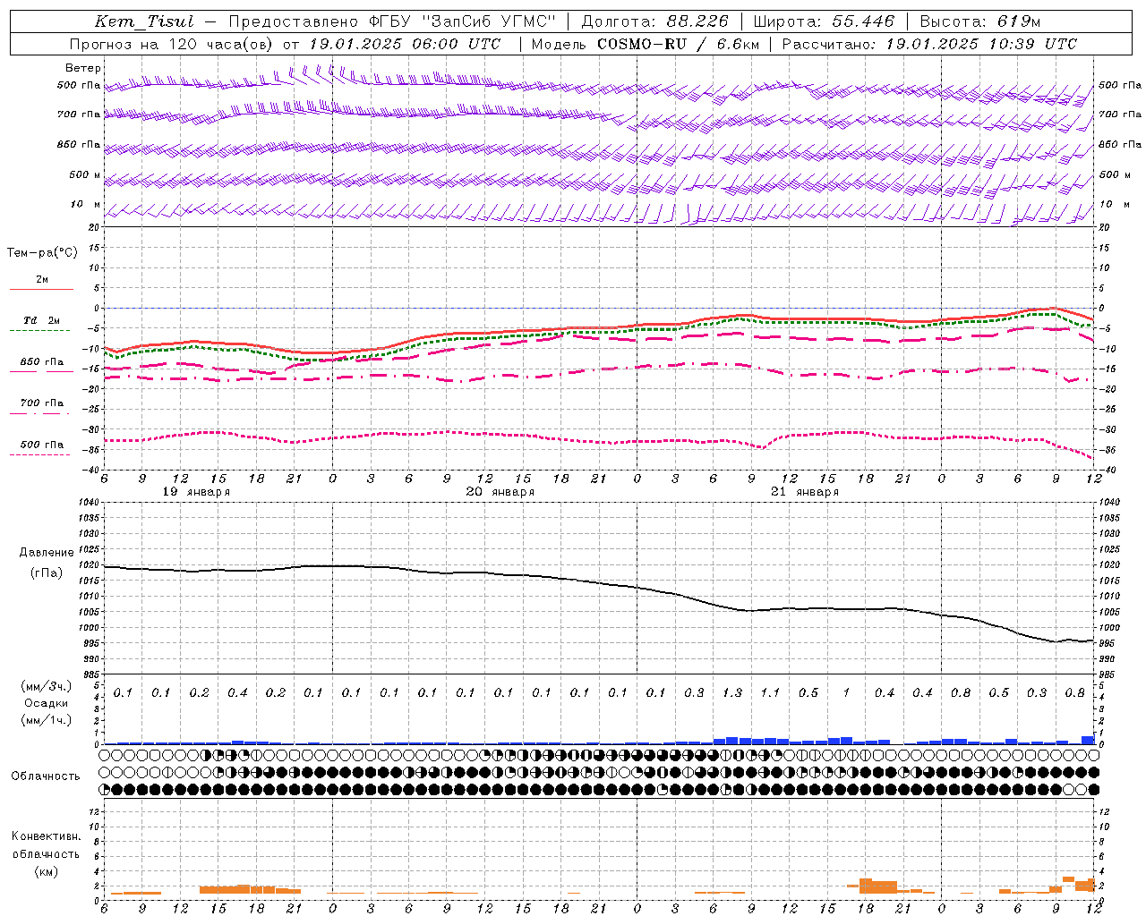The width and height of the screenshot is (1146, 916).
Task: Click the 500 гПа temperature legend entry
Action: [x=42, y=445]
